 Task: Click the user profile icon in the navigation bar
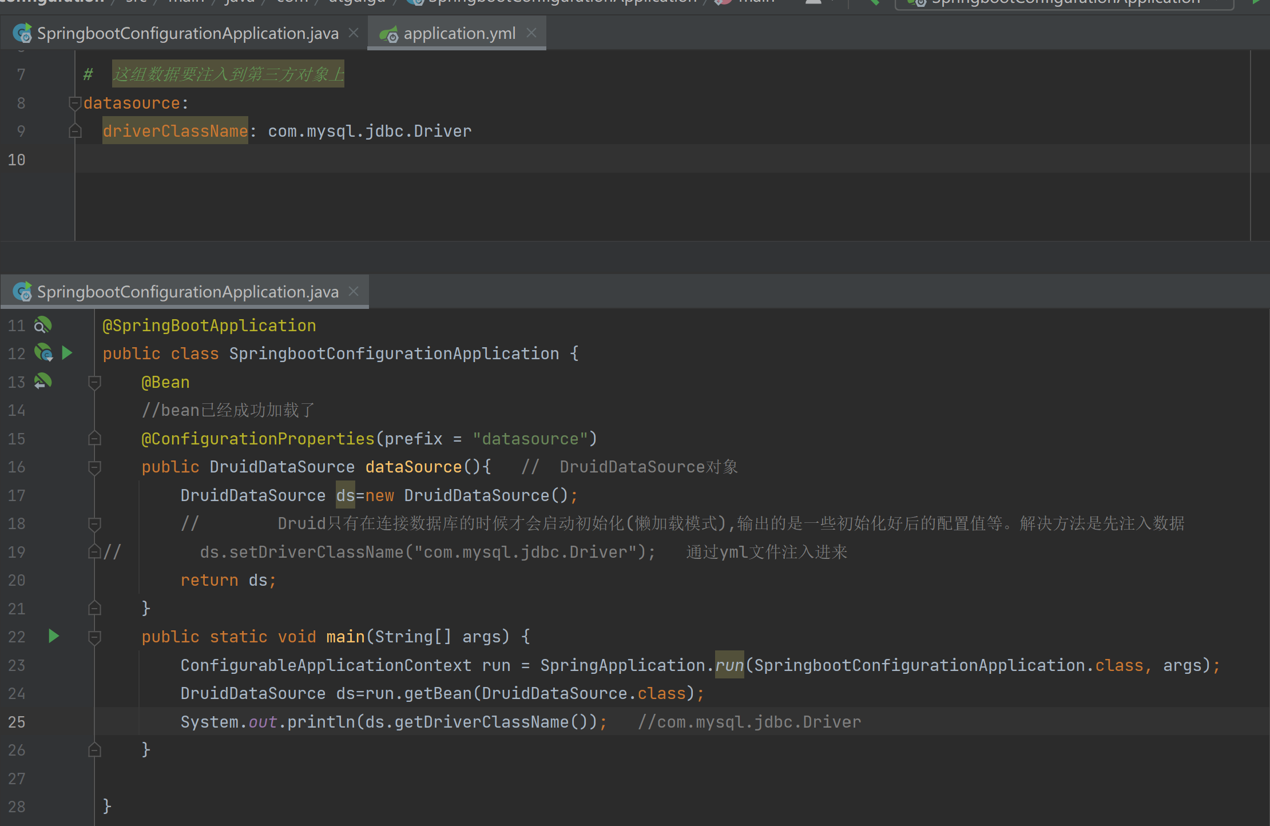click(813, 2)
